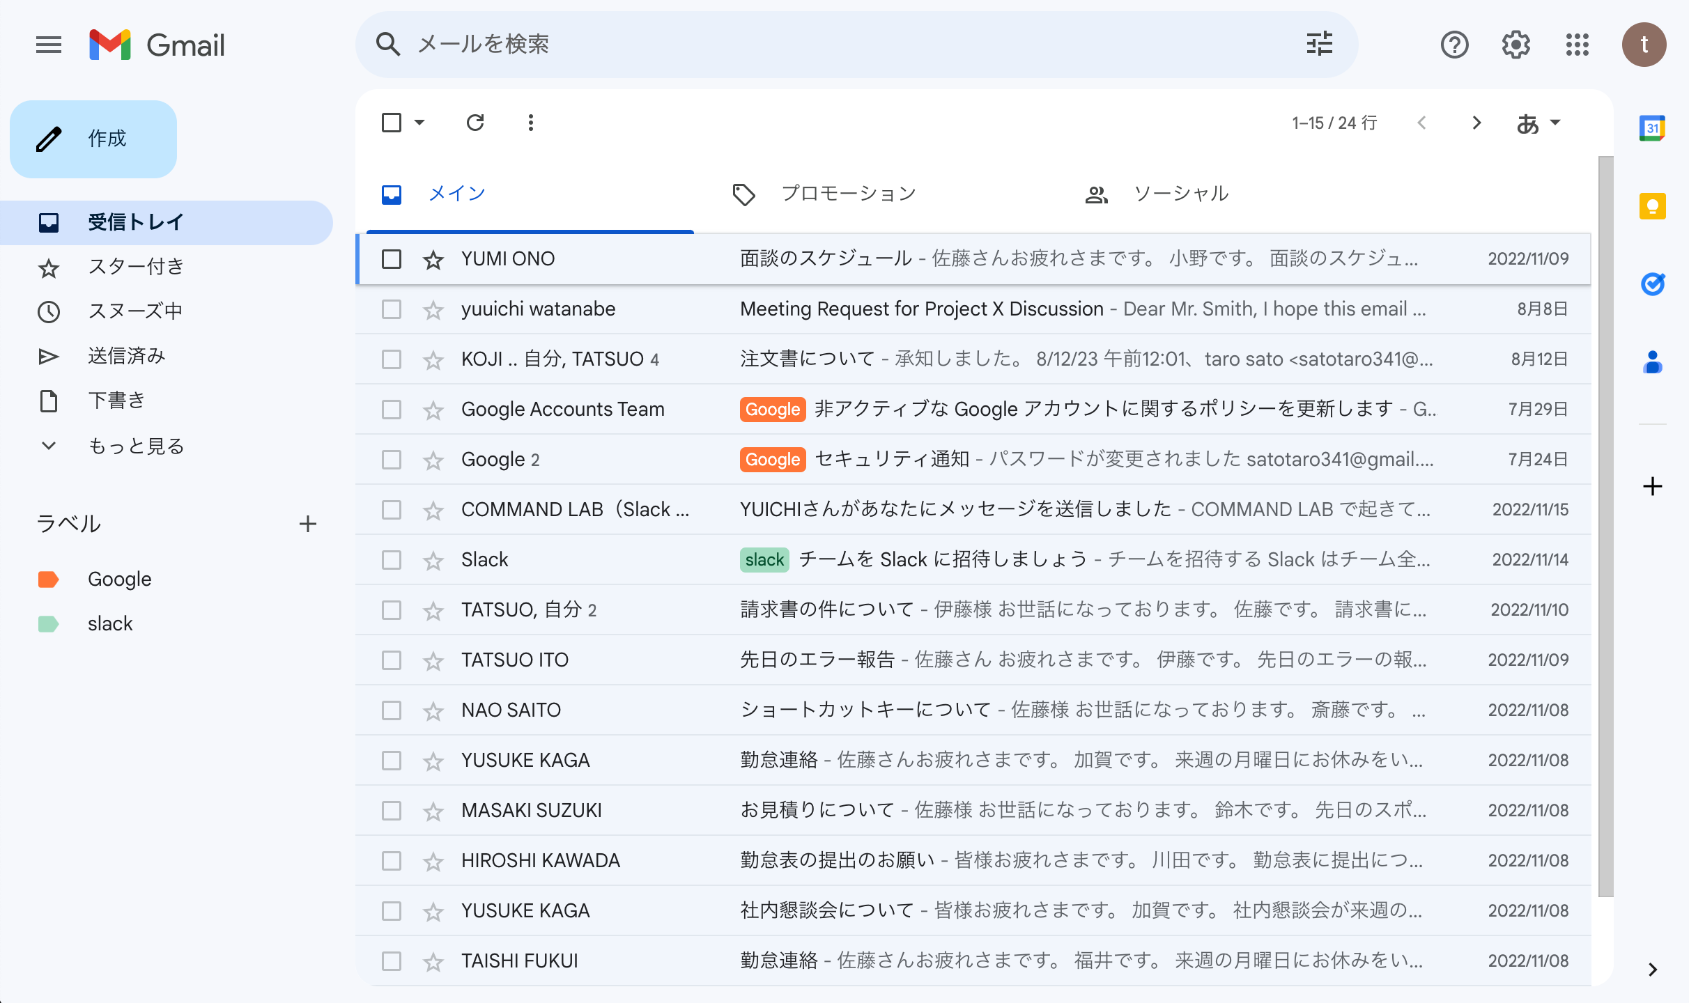
Task: Click the メールを検索 search field
Action: click(856, 45)
